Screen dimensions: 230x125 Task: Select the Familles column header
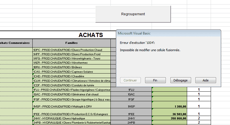coord(72,43)
